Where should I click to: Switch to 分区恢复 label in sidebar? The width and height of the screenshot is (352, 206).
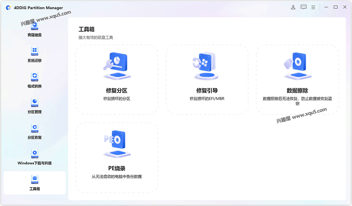35,137
